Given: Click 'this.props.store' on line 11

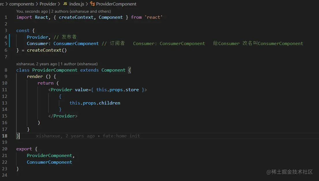Looking at the screenshot, I should [x=117, y=90].
